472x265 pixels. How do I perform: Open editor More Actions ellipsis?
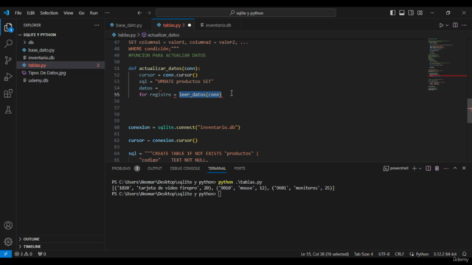tap(464, 25)
